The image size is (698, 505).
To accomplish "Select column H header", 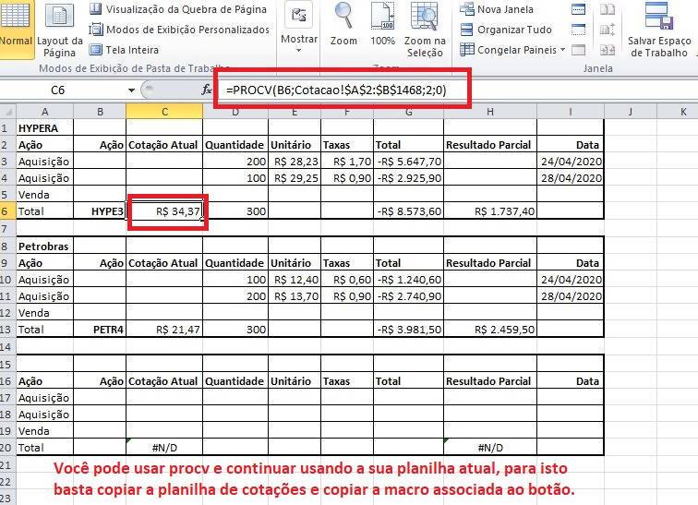I will (489, 112).
